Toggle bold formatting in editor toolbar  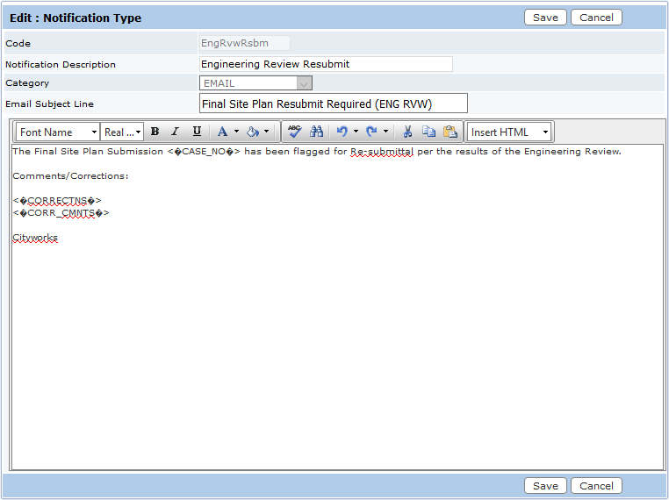[155, 132]
